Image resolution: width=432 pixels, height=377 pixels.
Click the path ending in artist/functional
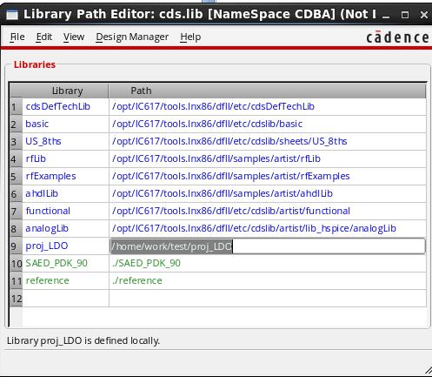(268, 212)
